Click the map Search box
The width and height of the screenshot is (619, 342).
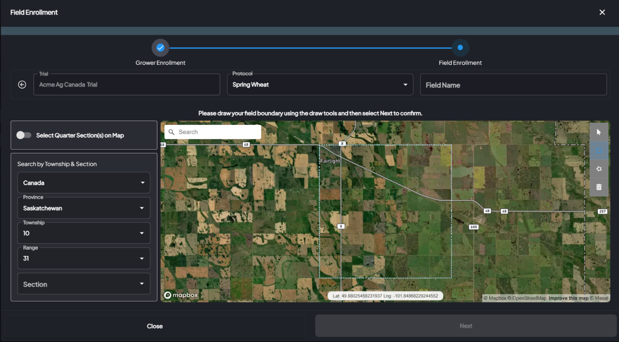point(213,132)
